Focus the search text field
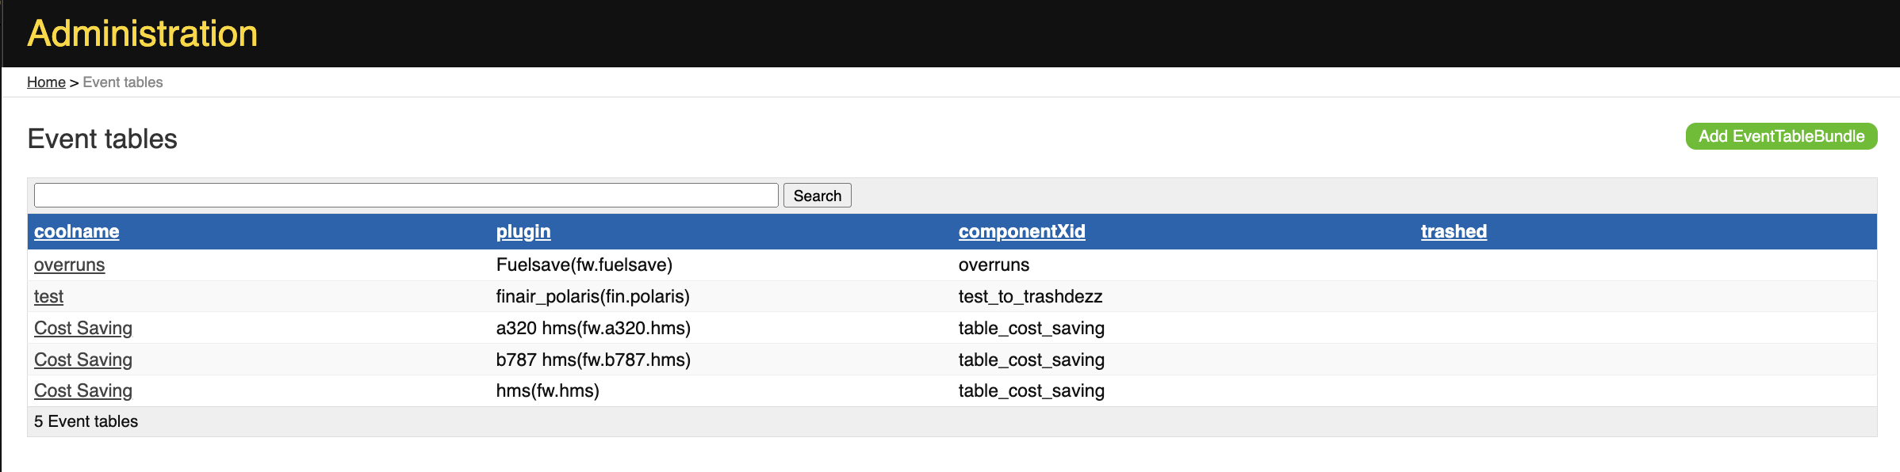The image size is (1900, 472). click(x=406, y=196)
